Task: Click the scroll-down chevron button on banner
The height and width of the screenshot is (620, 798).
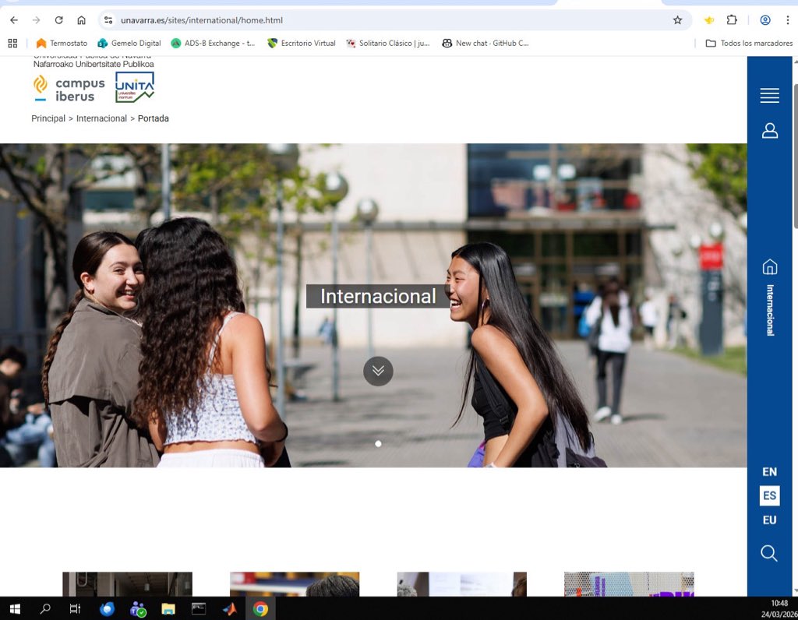Action: [378, 371]
